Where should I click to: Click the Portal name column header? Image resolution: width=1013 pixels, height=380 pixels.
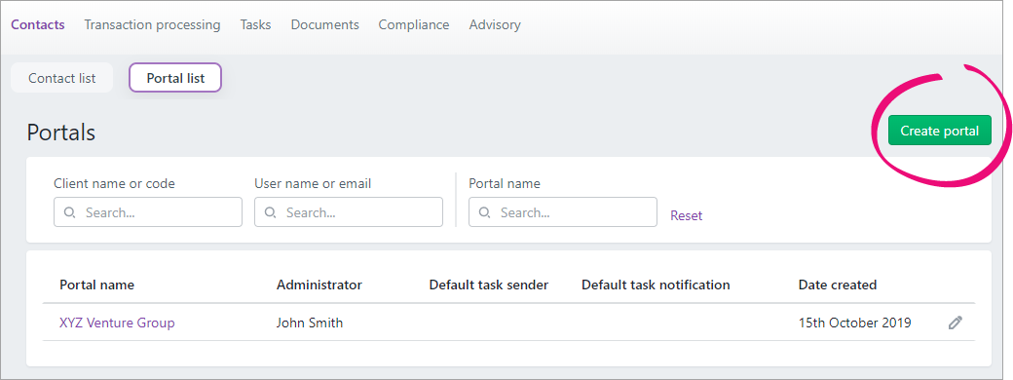coord(96,285)
